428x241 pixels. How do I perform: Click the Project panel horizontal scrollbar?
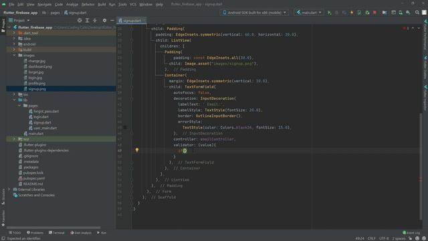pos(53,228)
